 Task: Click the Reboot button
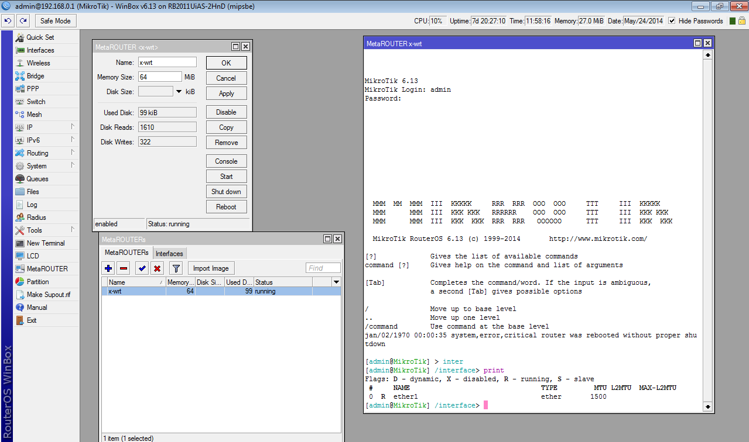(x=227, y=207)
